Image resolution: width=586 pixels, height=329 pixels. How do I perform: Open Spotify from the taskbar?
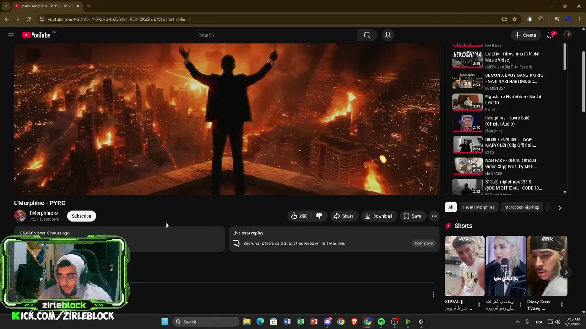click(x=381, y=322)
